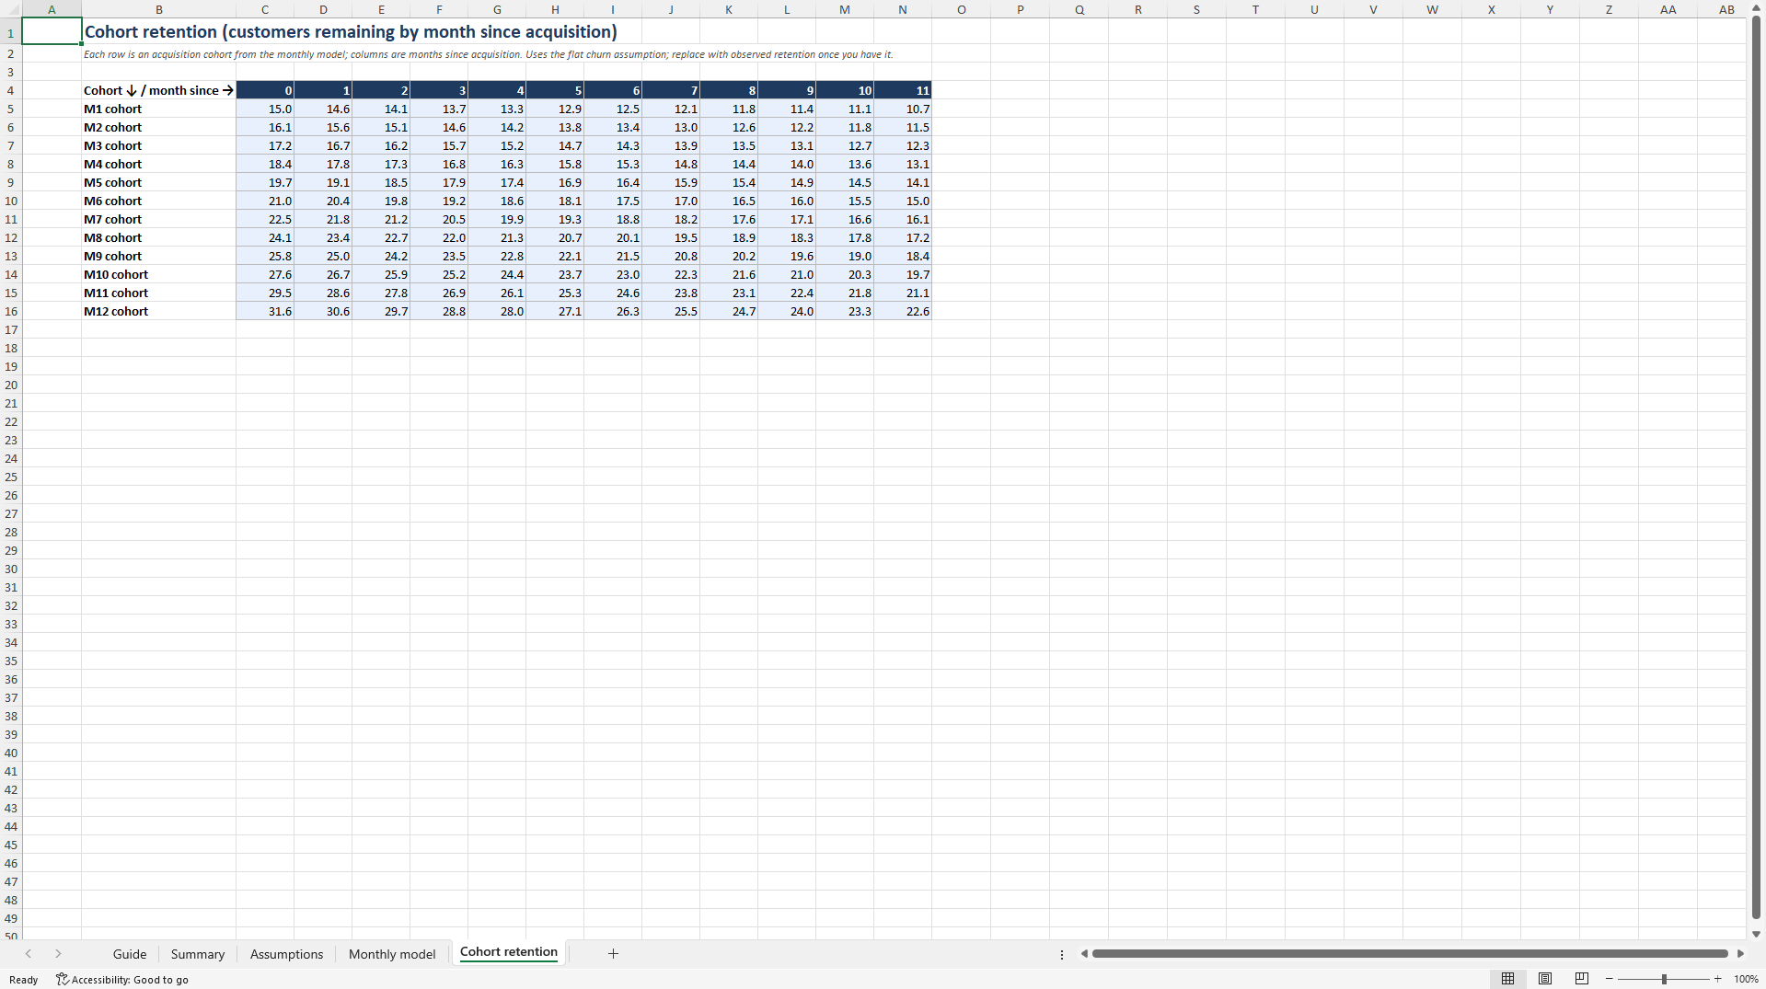Click horizontal scrollbar left arrow
The width and height of the screenshot is (1766, 989).
1084,954
